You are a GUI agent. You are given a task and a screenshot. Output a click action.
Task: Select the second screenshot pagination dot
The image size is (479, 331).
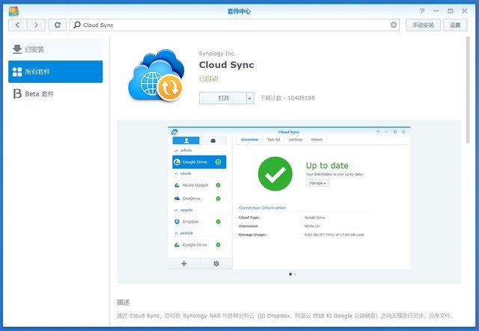295,274
